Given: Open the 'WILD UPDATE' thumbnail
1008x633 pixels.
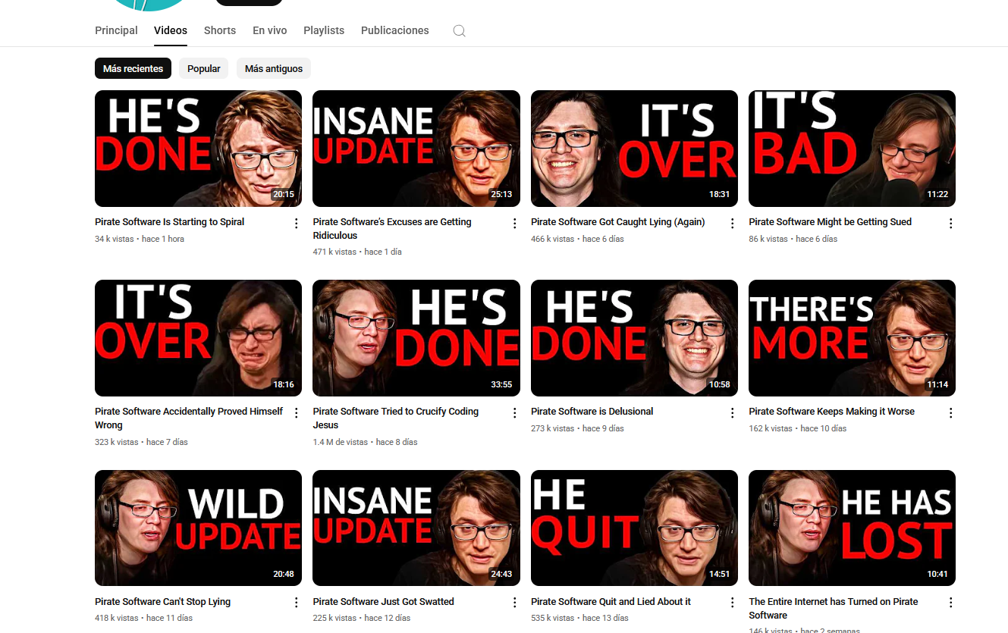Looking at the screenshot, I should click(x=198, y=528).
